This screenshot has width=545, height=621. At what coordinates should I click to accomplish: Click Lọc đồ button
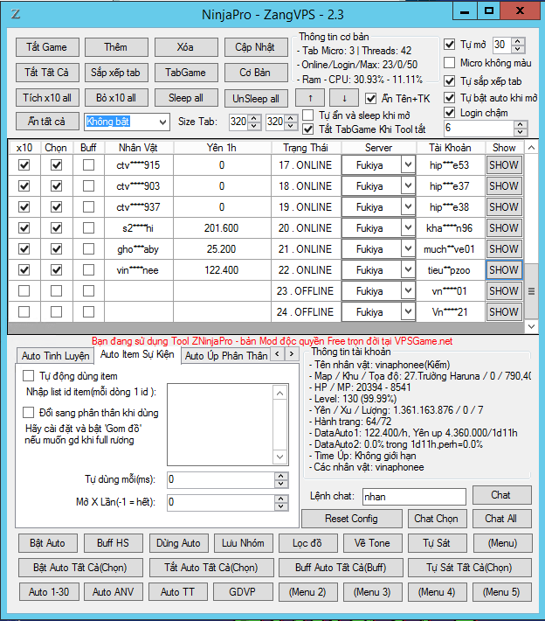coord(307,542)
